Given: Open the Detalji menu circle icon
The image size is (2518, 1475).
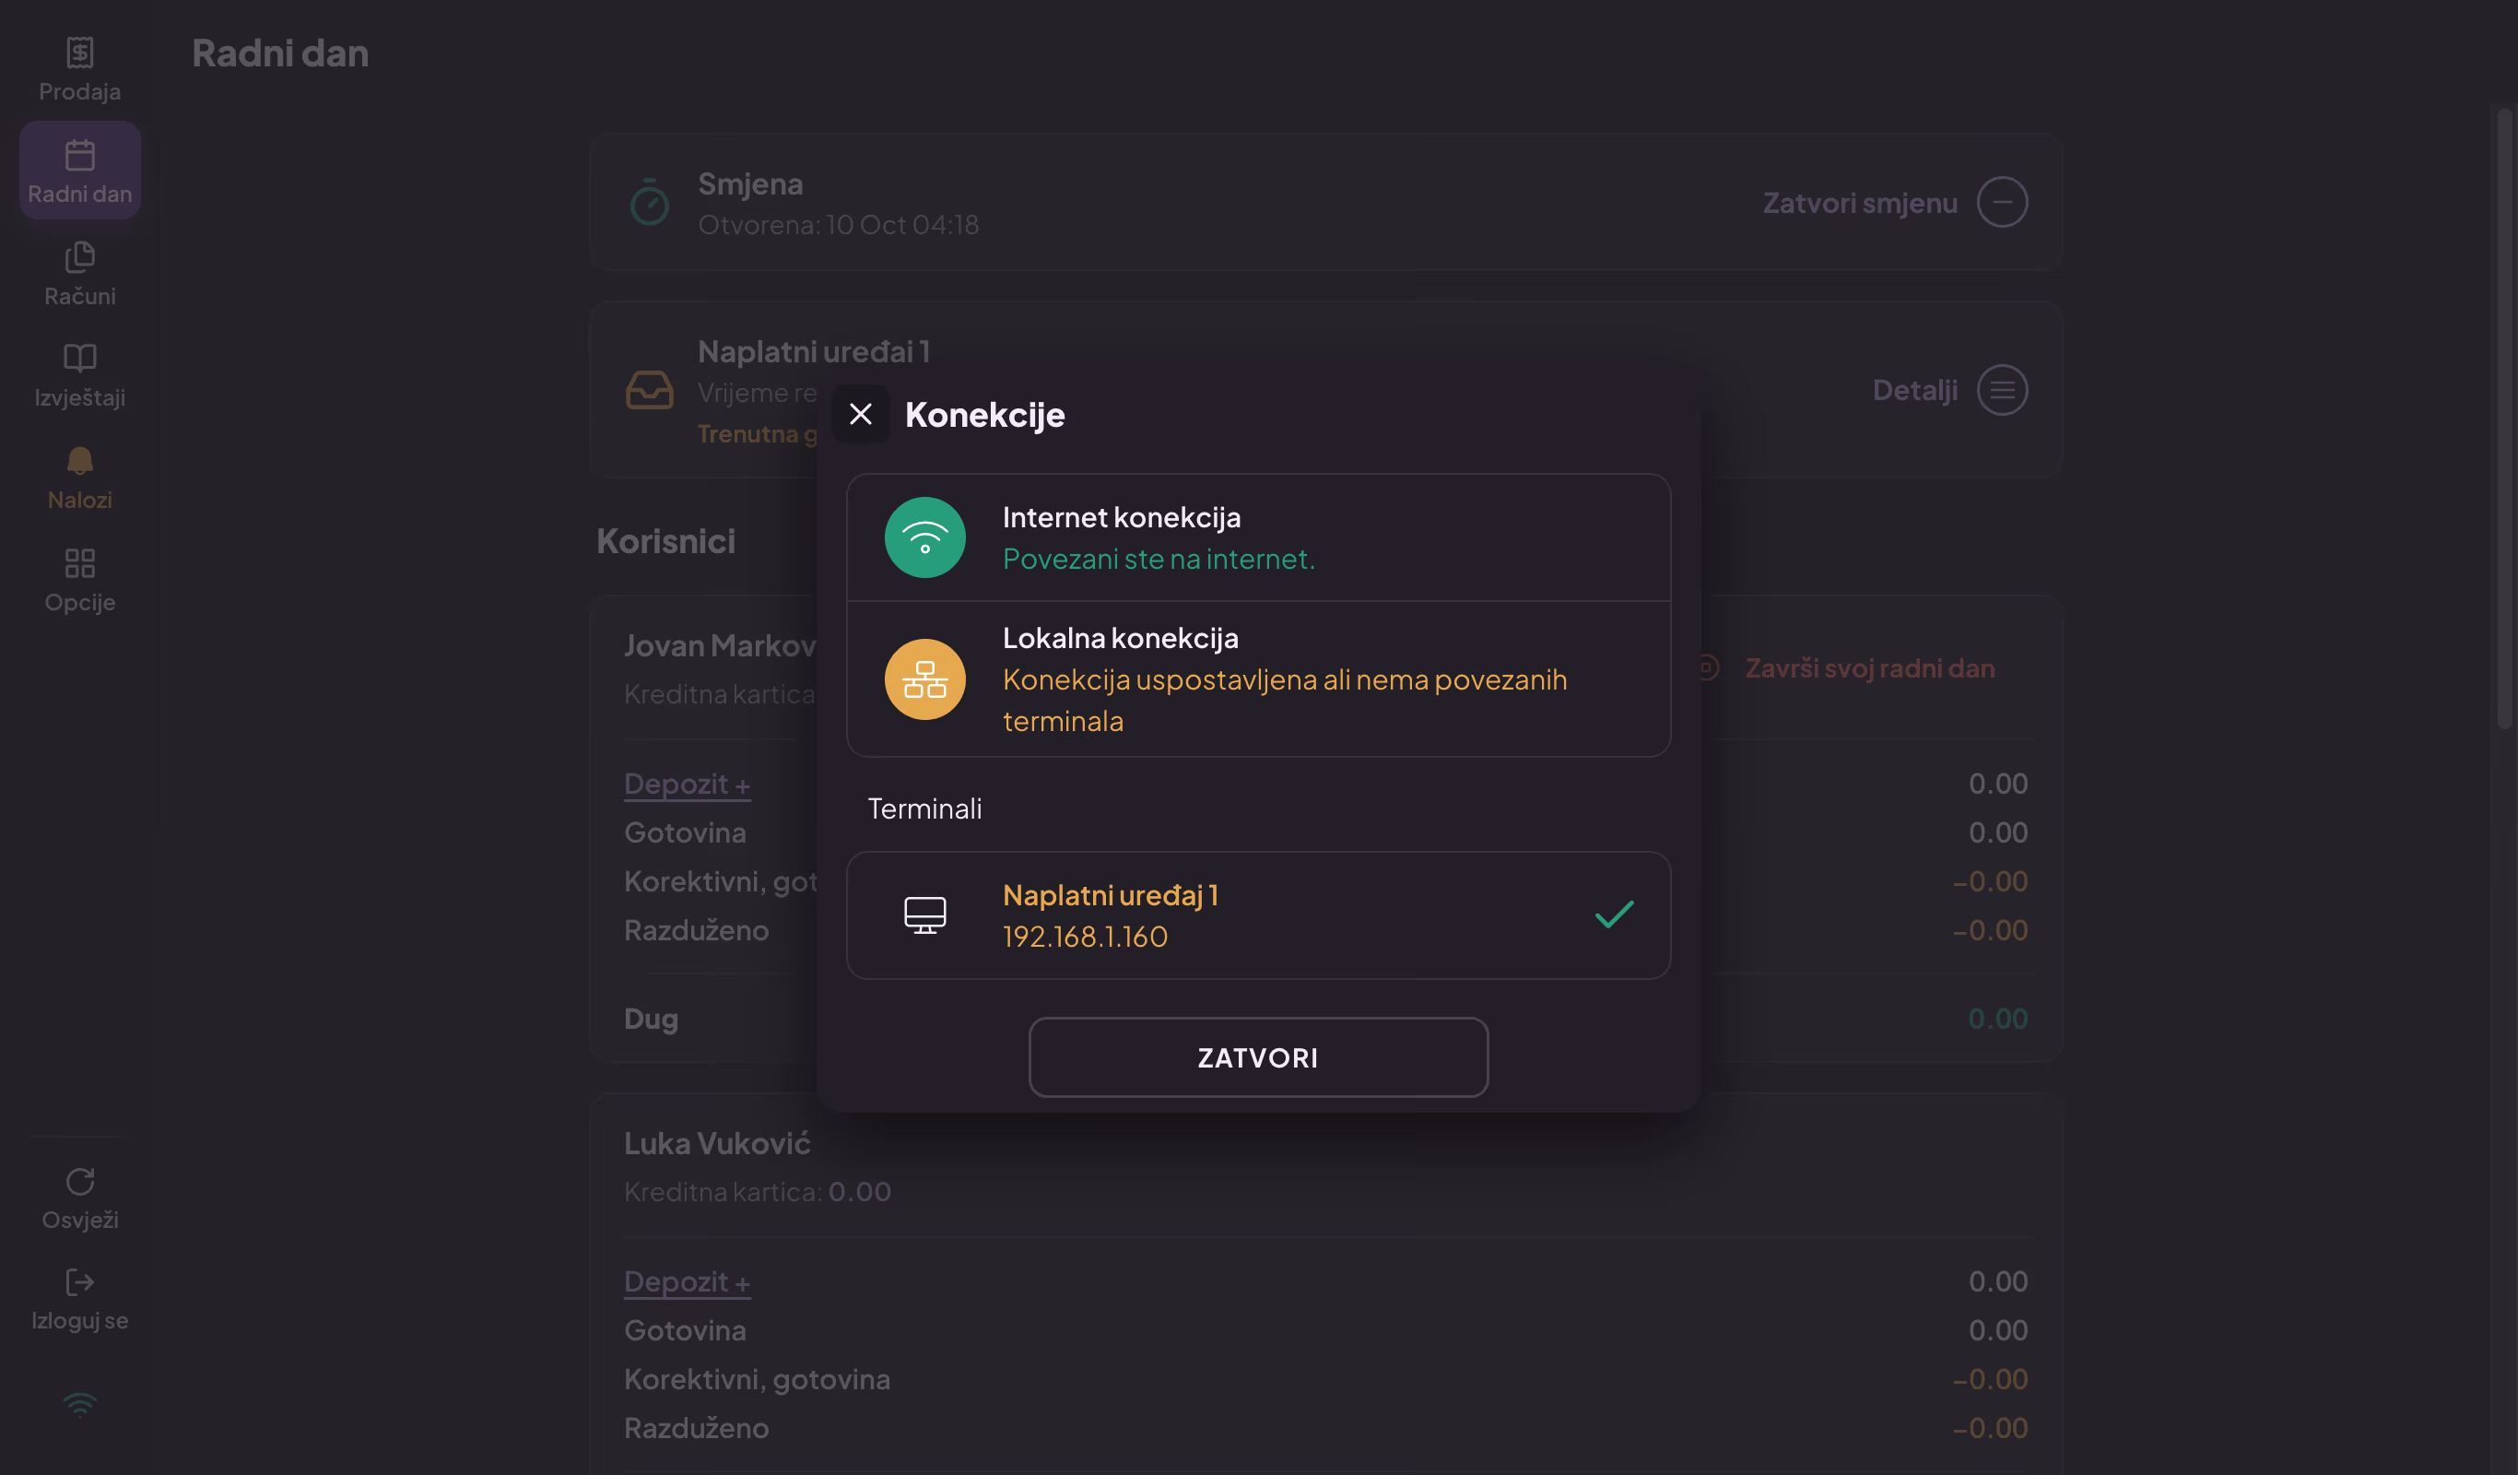Looking at the screenshot, I should 2002,390.
